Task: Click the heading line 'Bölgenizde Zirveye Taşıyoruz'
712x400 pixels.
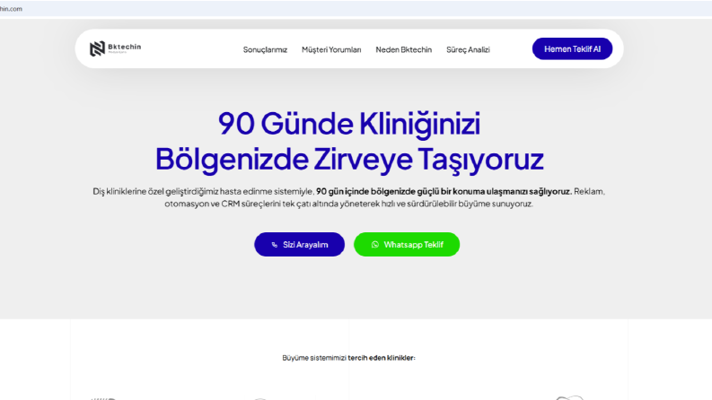Action: click(349, 159)
